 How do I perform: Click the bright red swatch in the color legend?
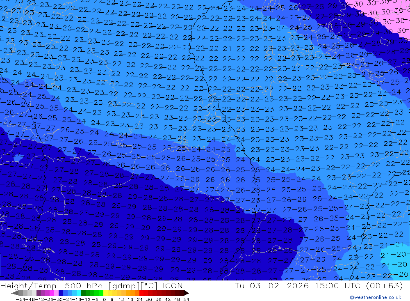coord(141,293)
